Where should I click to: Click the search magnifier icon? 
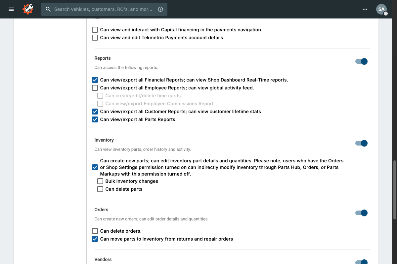click(x=48, y=9)
